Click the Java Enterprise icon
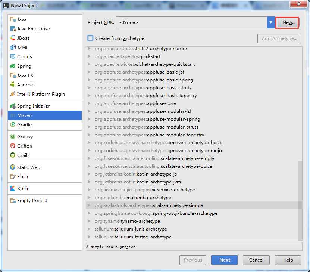Image resolution: width=310 pixels, height=272 pixels. 13,28
